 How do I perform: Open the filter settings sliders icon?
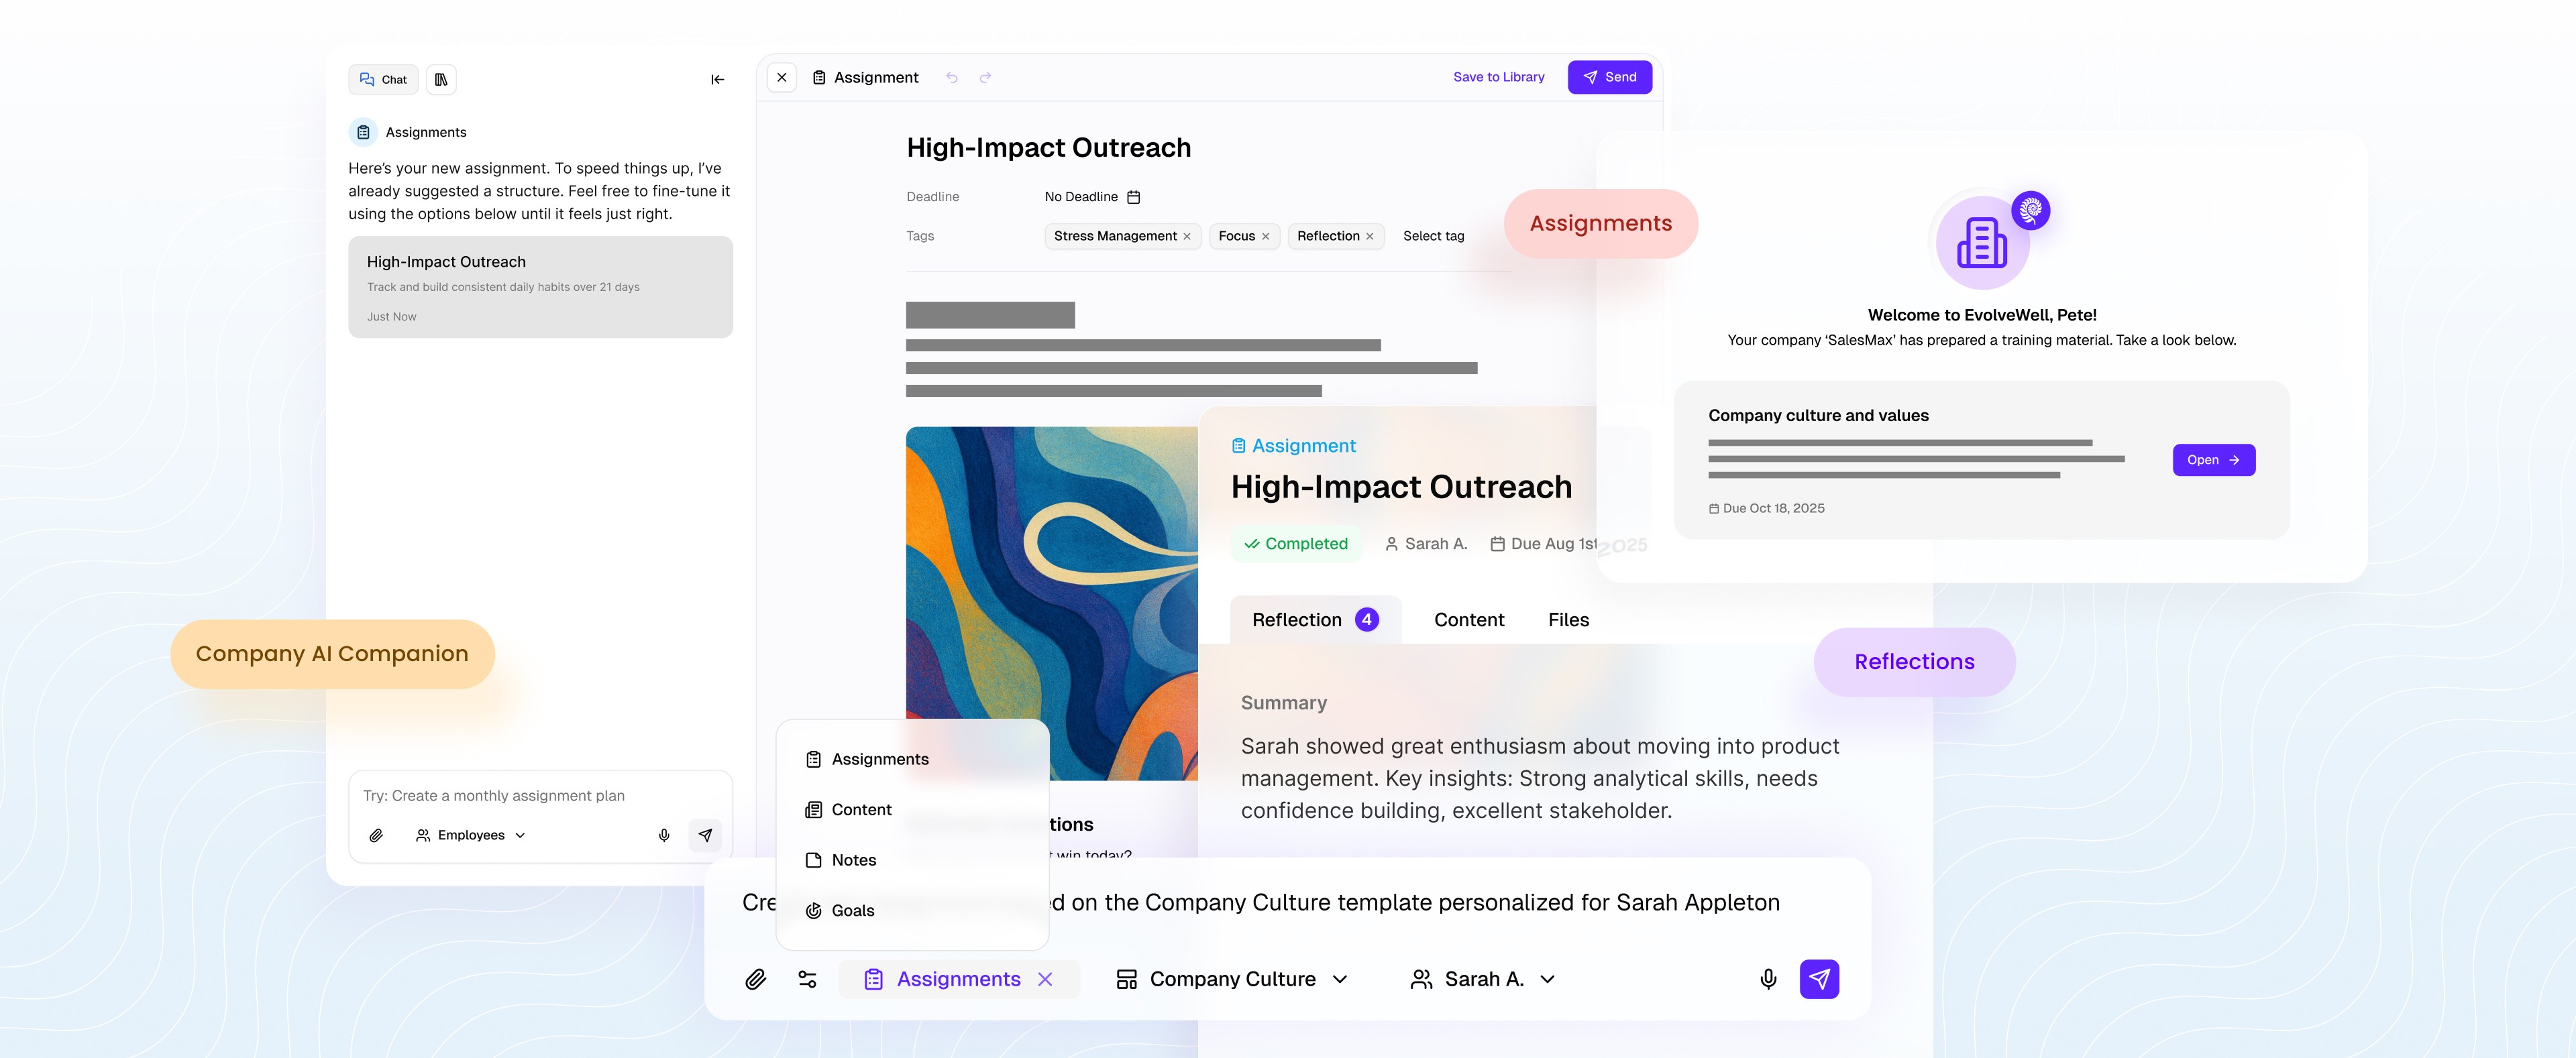point(807,979)
